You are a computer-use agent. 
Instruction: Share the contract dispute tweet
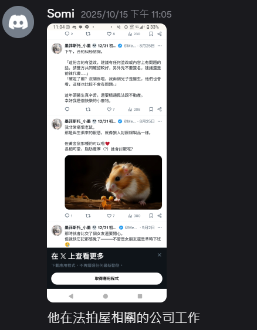(160, 109)
